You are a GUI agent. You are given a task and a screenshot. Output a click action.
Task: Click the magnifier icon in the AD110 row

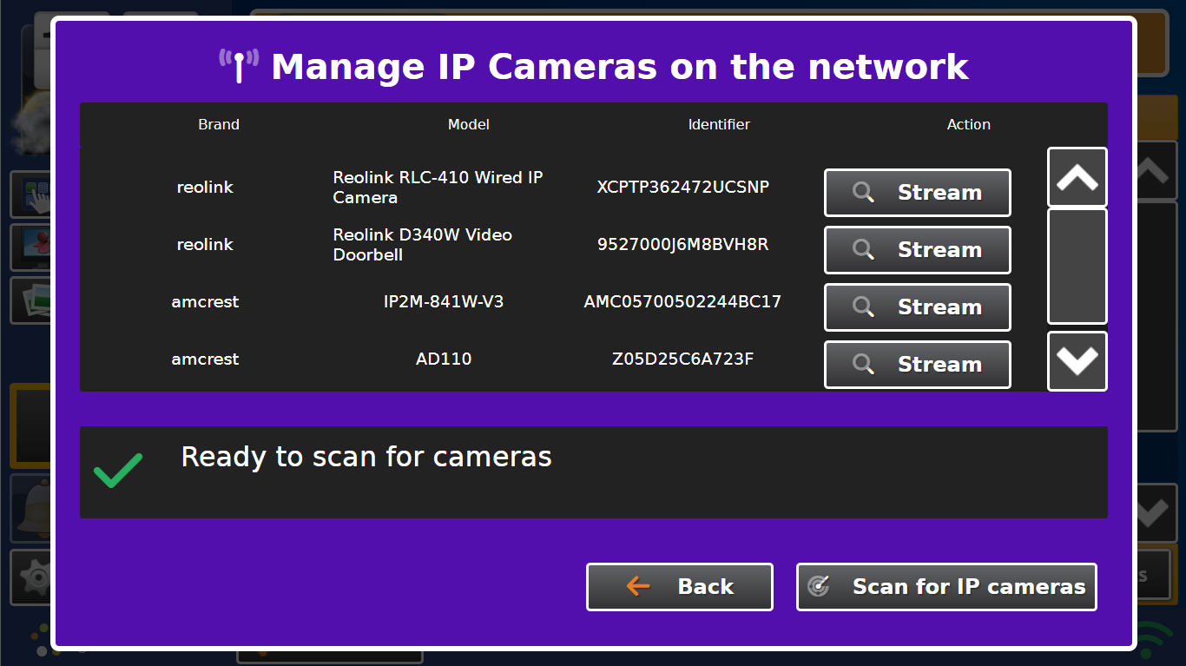[x=863, y=365]
